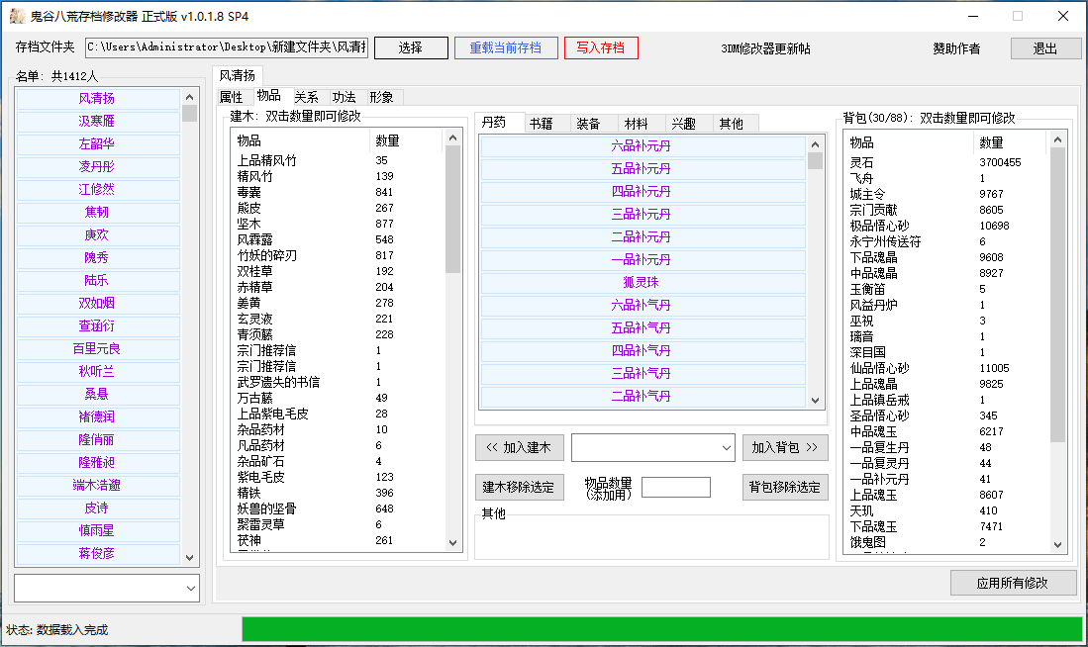The height and width of the screenshot is (647, 1088).
Task: Click the name list scroll-down arrow
Action: coord(189,558)
